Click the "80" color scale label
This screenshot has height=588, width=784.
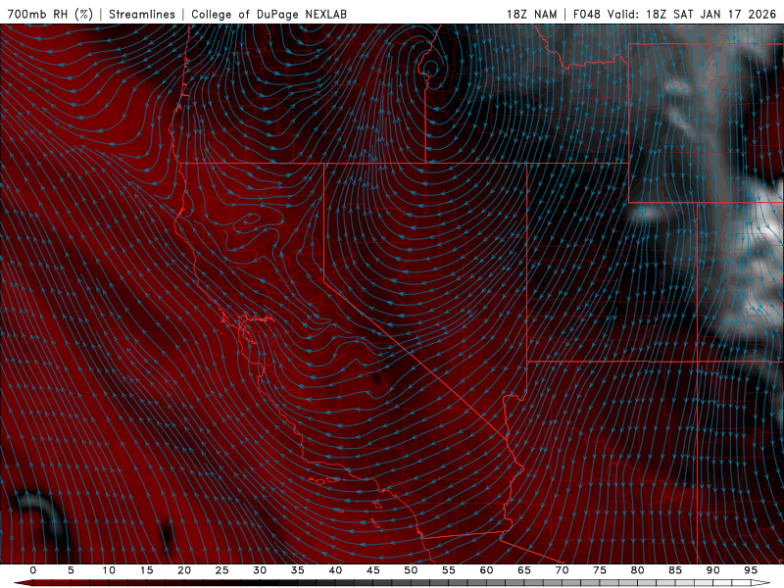pyautogui.click(x=638, y=570)
